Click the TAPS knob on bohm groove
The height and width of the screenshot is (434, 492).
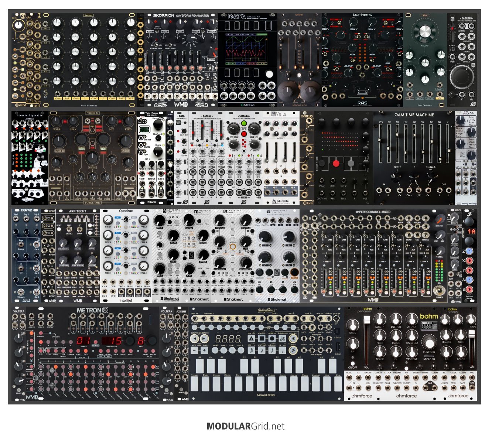[x=471, y=319]
